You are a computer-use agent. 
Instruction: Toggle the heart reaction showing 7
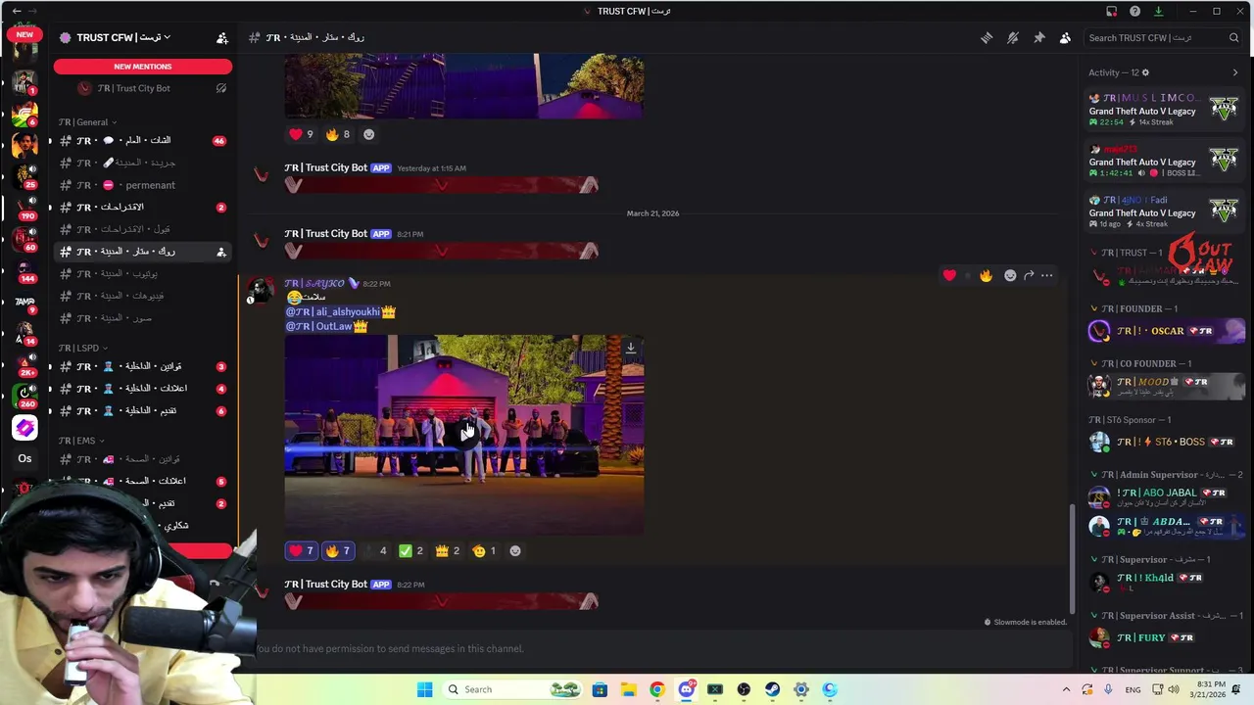pos(302,550)
